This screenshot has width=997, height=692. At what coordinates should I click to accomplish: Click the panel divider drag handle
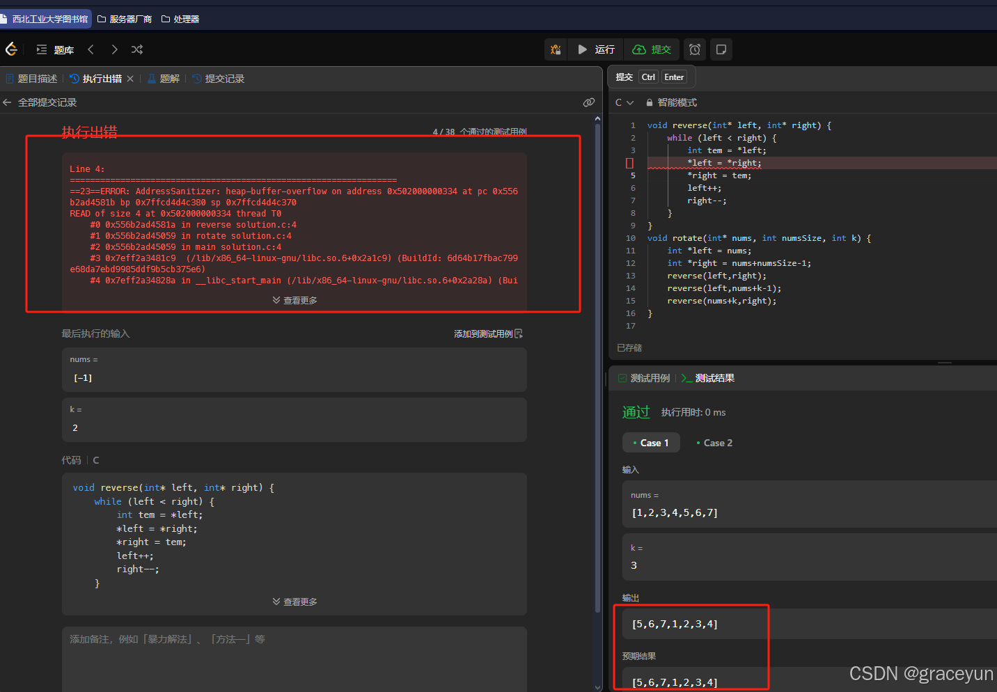pos(944,363)
